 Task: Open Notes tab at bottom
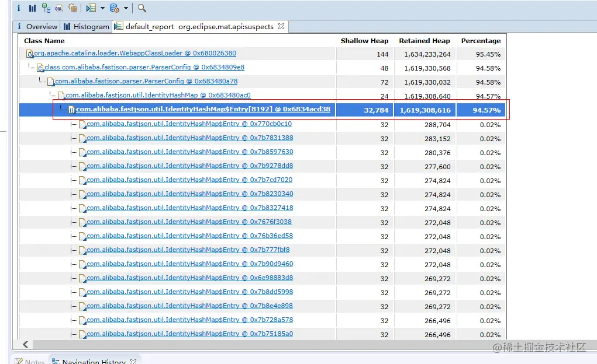[x=30, y=361]
